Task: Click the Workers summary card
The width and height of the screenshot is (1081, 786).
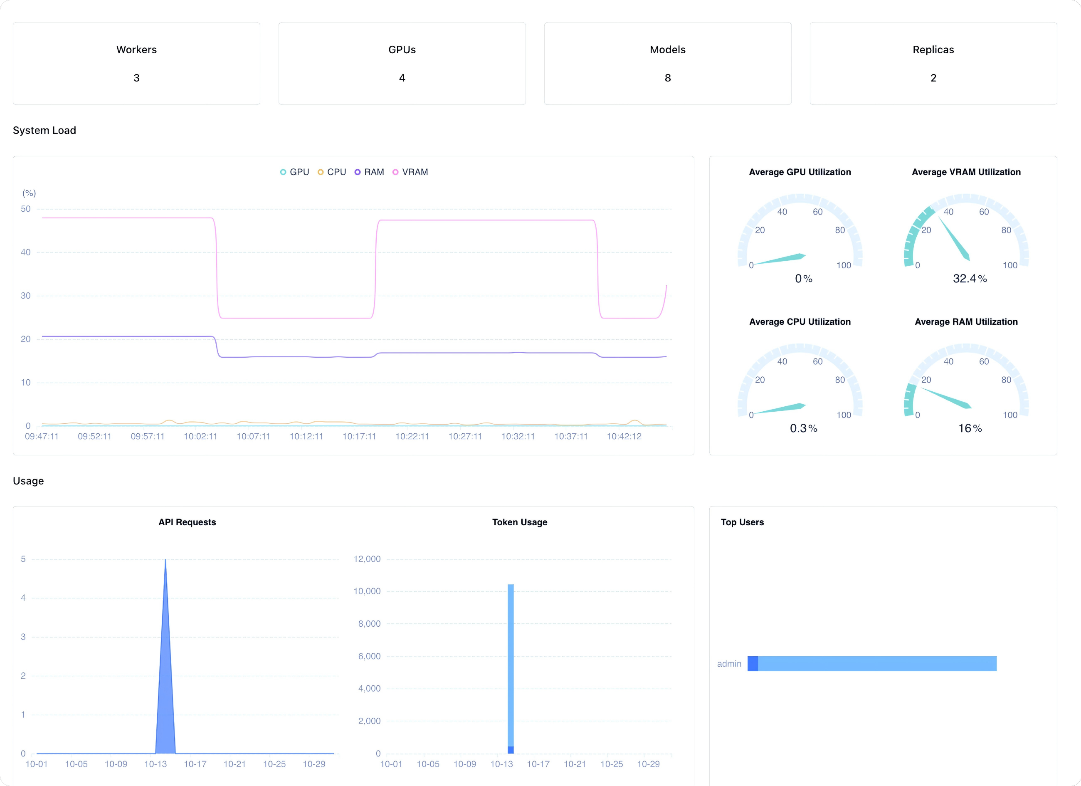Action: click(136, 63)
